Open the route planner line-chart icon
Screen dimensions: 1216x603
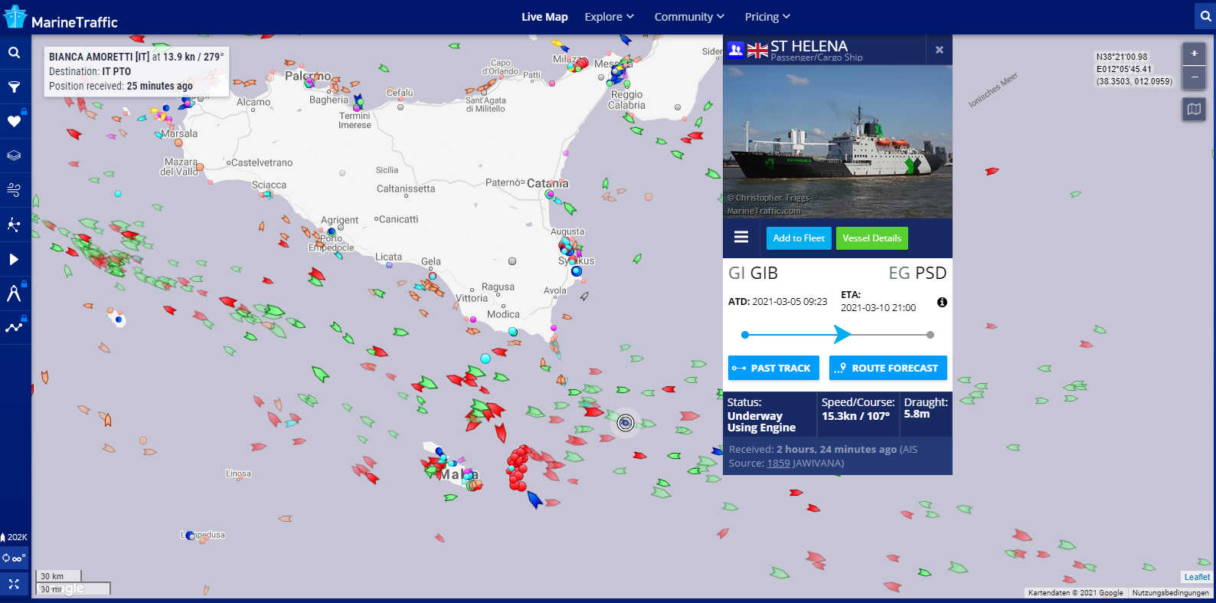[14, 328]
